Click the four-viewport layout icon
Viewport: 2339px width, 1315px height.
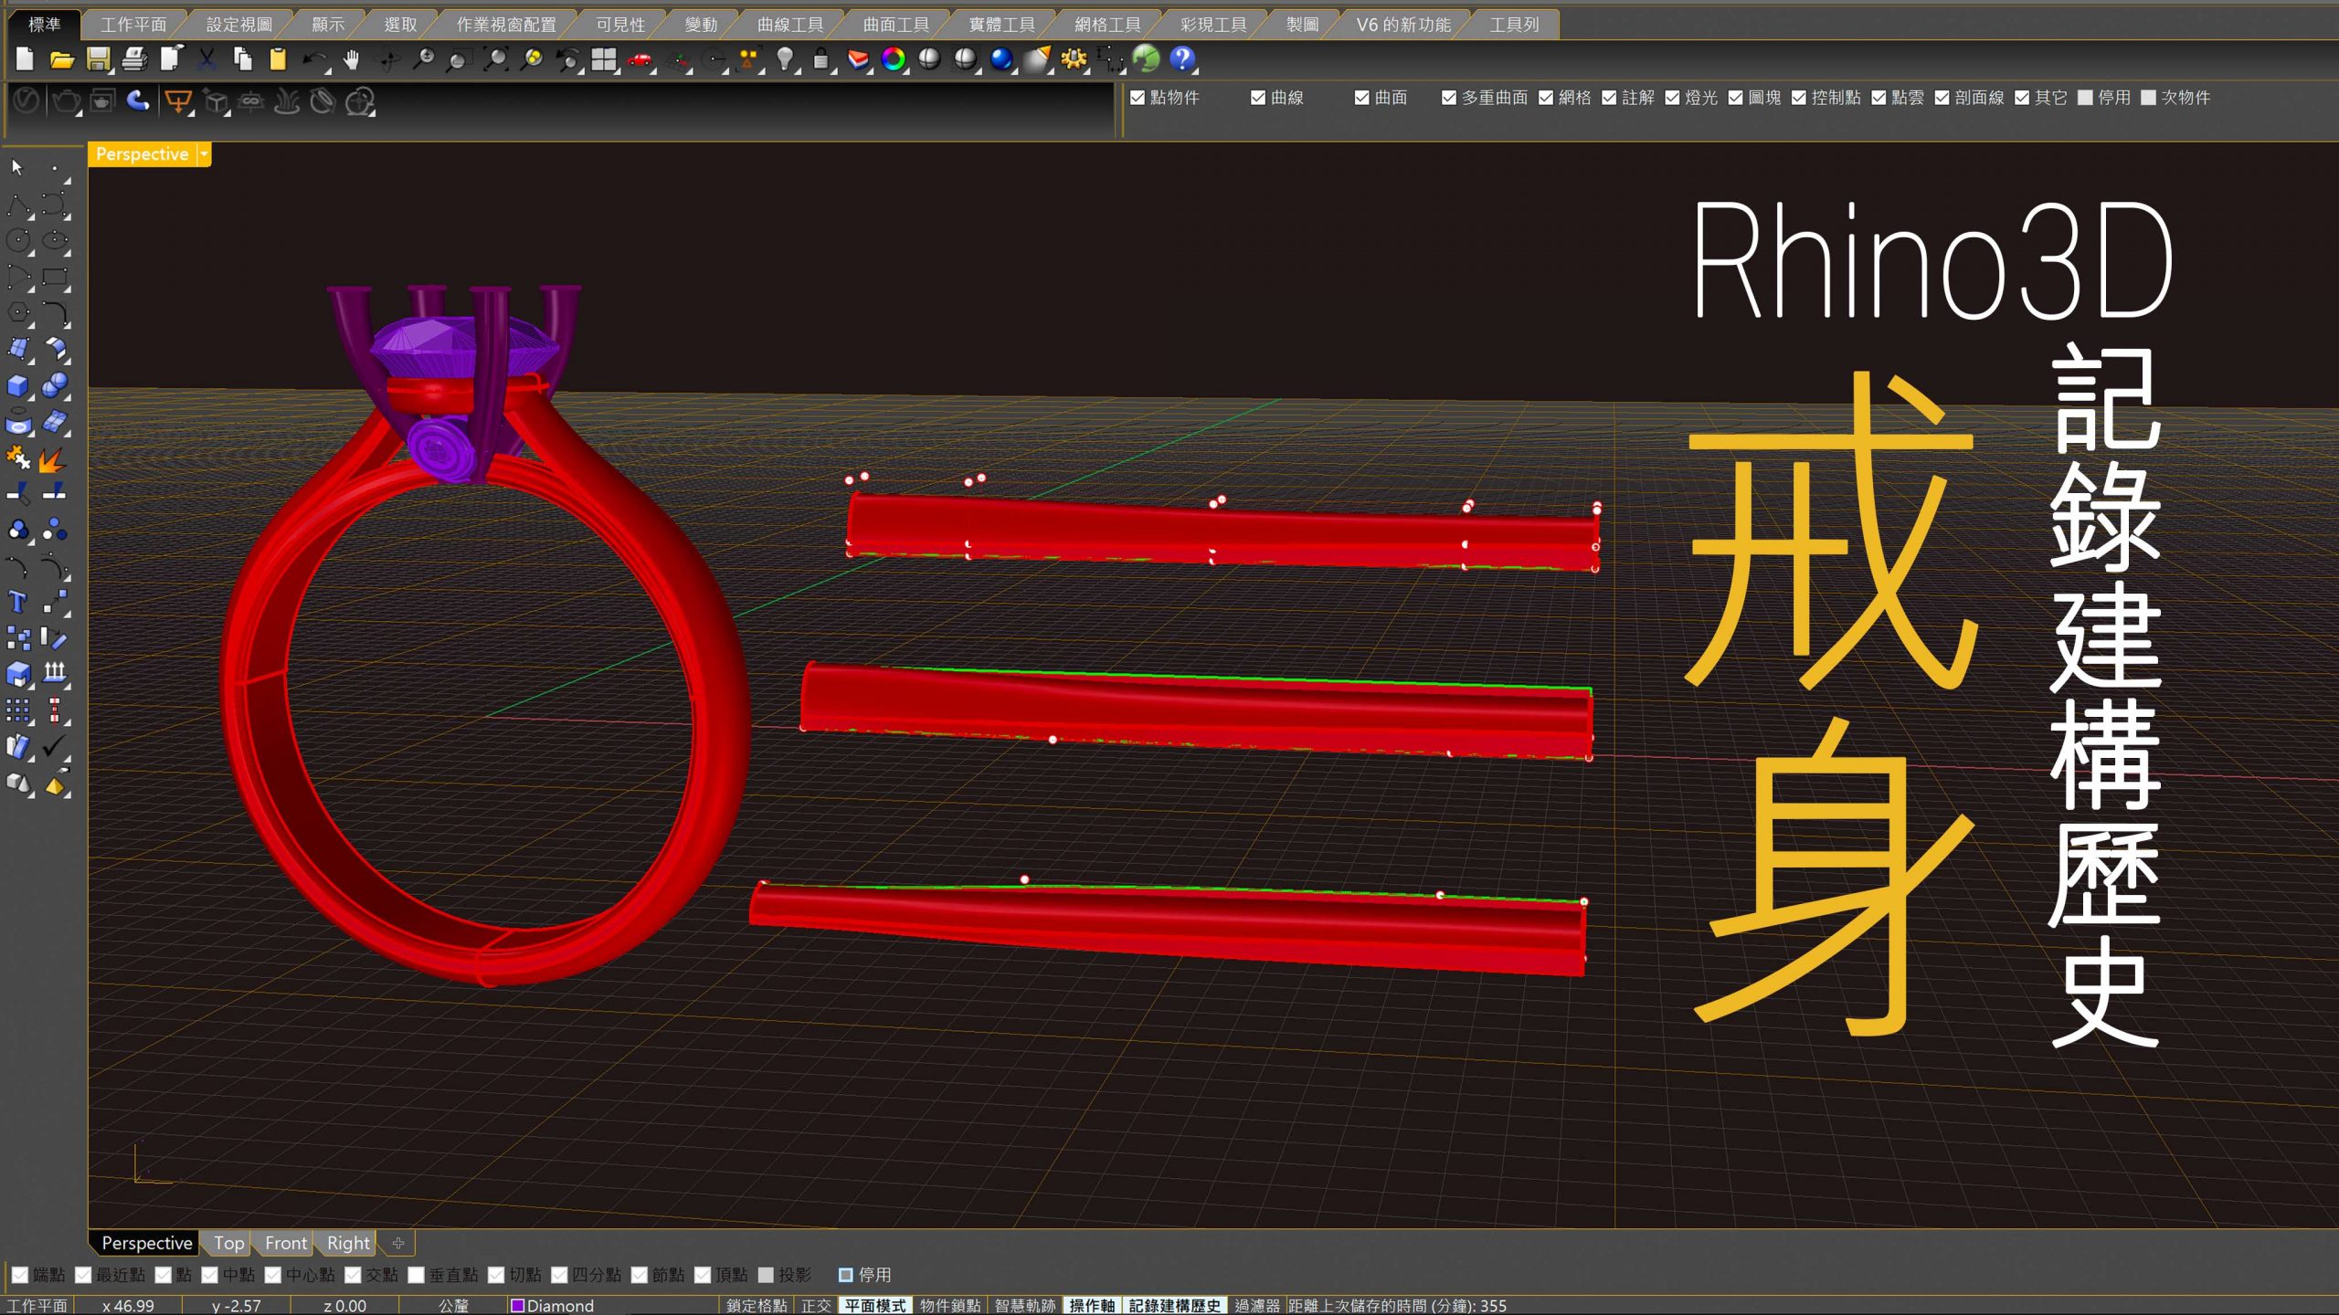[603, 60]
